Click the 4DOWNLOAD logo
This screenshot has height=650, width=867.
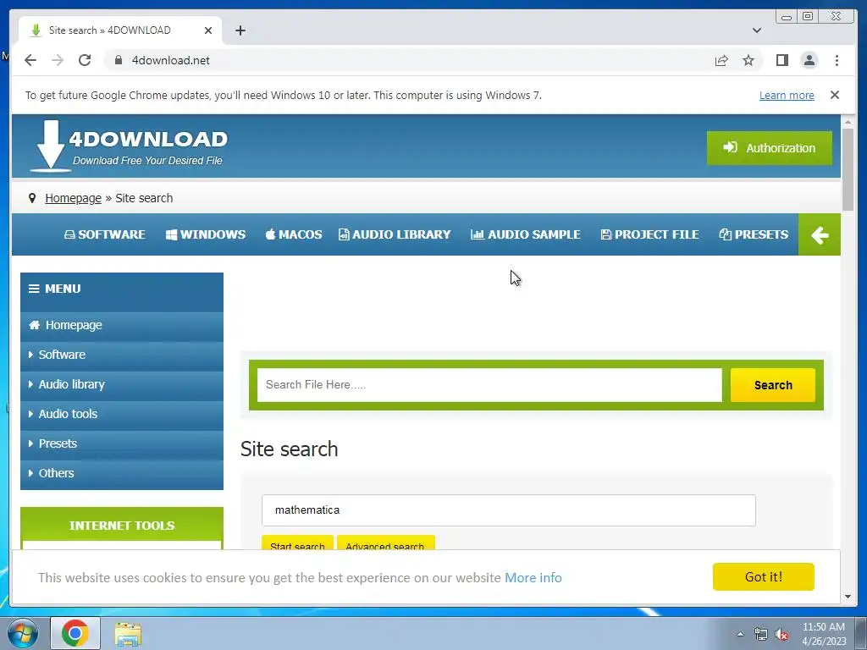129,146
